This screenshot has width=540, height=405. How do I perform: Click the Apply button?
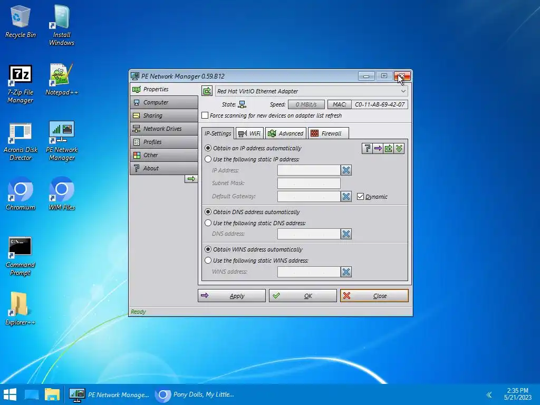pos(232,296)
